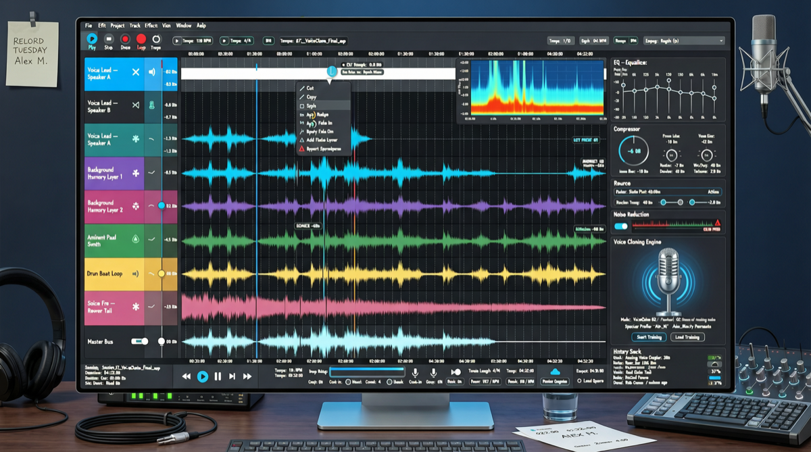Click the triangle icon on Ambient Pad Synth

134,237
